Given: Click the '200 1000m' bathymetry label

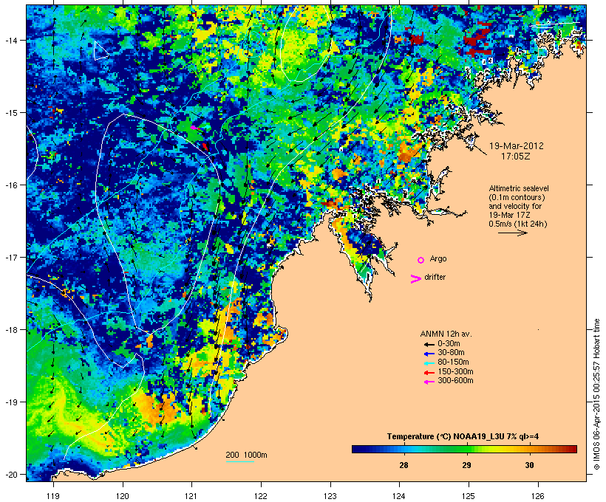Looking at the screenshot, I should point(246,455).
